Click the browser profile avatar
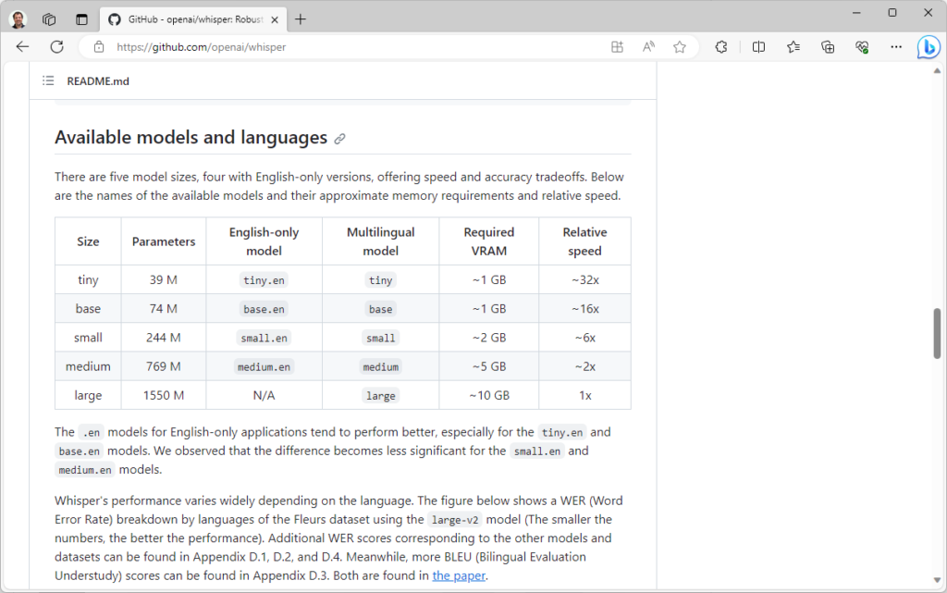947x593 pixels. tap(18, 19)
